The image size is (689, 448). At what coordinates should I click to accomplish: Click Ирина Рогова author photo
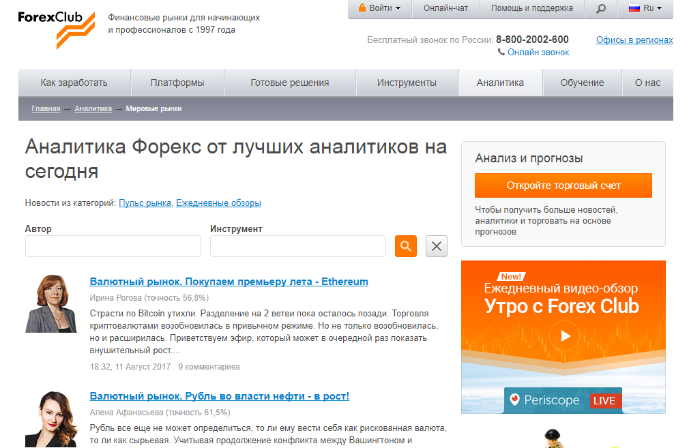pos(51,303)
